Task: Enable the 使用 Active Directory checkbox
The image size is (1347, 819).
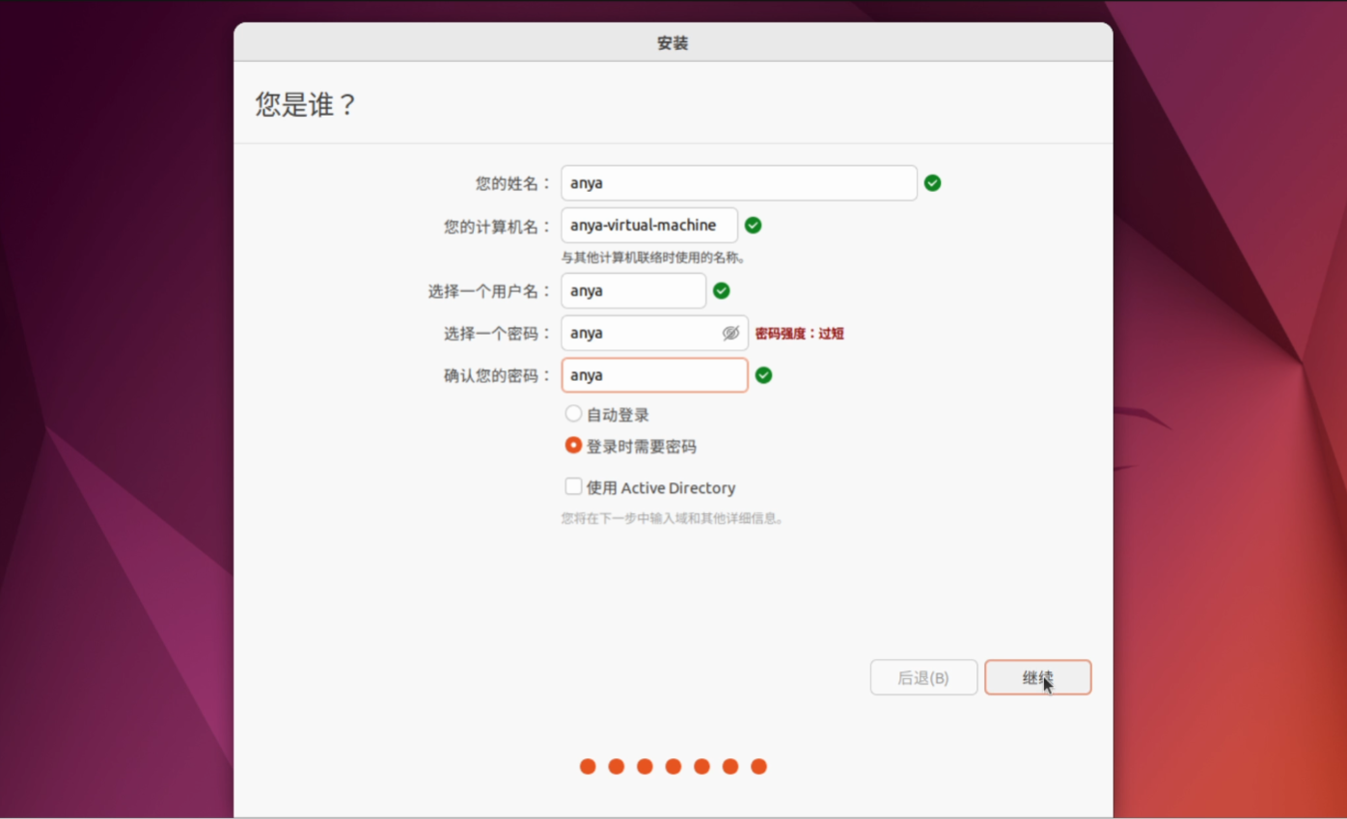Action: [573, 487]
